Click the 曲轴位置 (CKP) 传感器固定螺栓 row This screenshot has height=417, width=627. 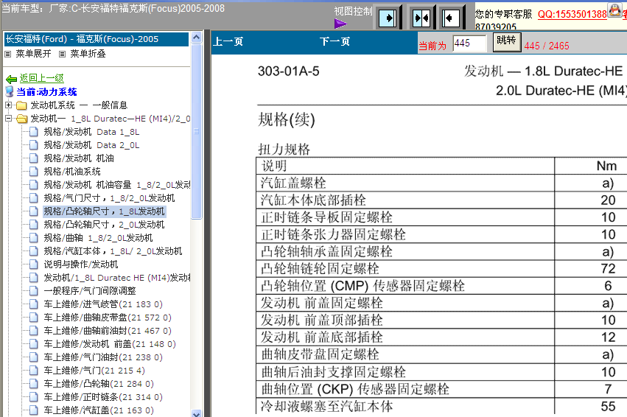click(x=441, y=389)
